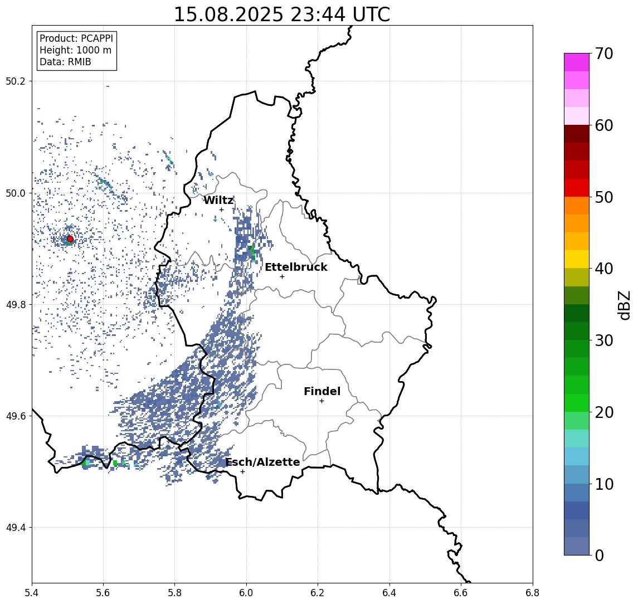Click the 'Data: RMIB' legend line
The image size is (638, 604).
coord(65,62)
